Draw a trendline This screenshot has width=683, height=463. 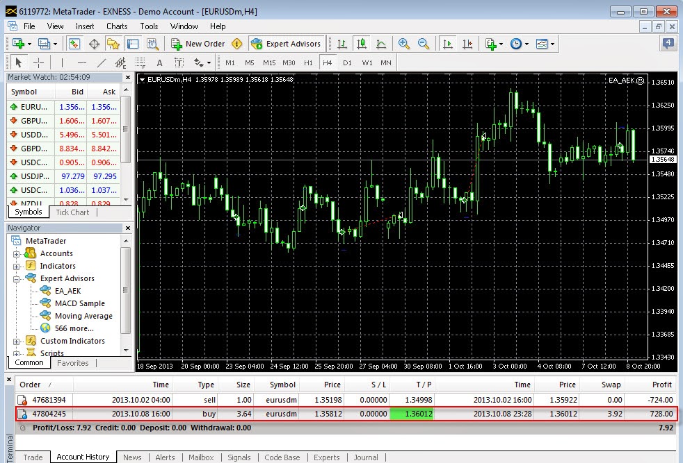coord(102,63)
